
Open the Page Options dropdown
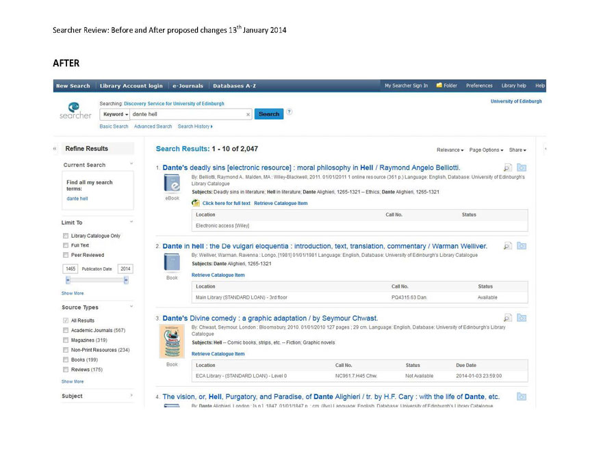(x=487, y=150)
